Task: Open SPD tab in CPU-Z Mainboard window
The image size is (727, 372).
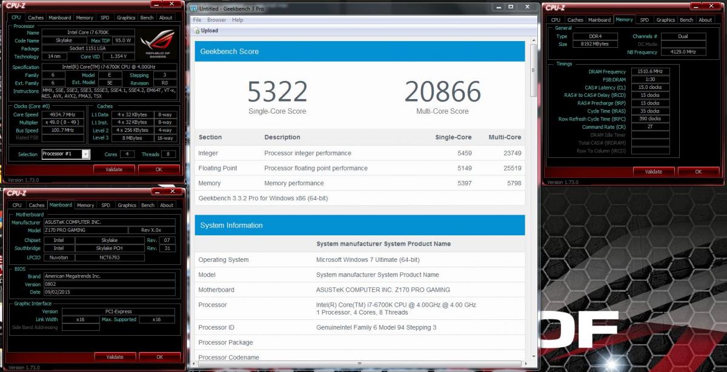Action: pyautogui.click(x=106, y=205)
